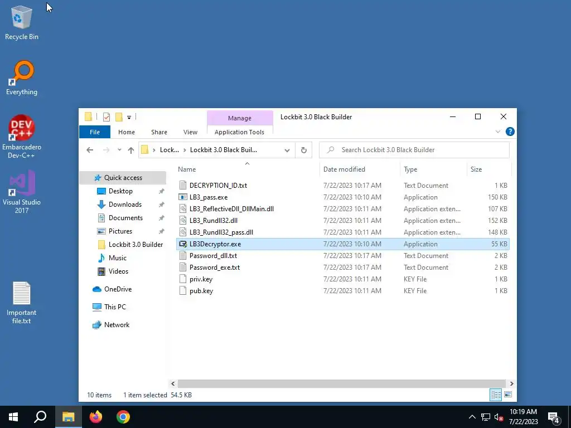Select Quick access in navigation pane

[x=123, y=178]
